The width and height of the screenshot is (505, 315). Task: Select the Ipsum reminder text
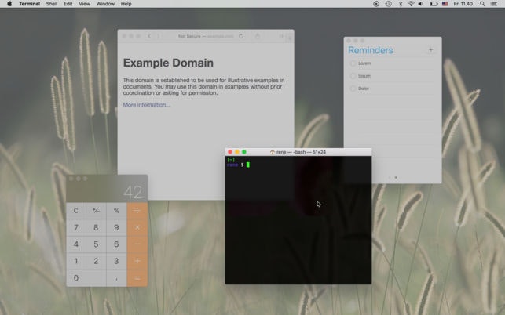pos(364,76)
